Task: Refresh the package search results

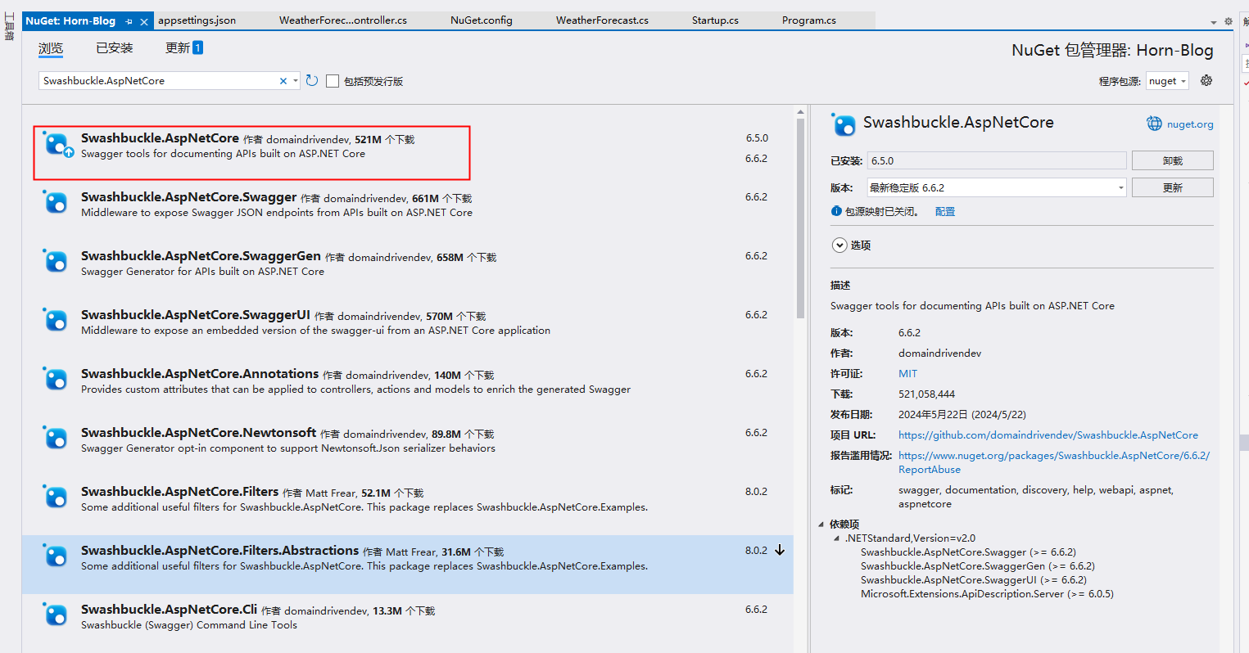Action: 312,80
